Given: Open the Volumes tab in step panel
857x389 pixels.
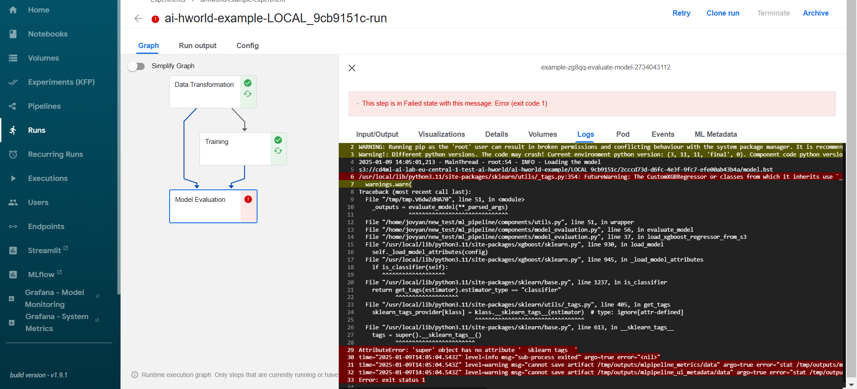Looking at the screenshot, I should point(543,134).
